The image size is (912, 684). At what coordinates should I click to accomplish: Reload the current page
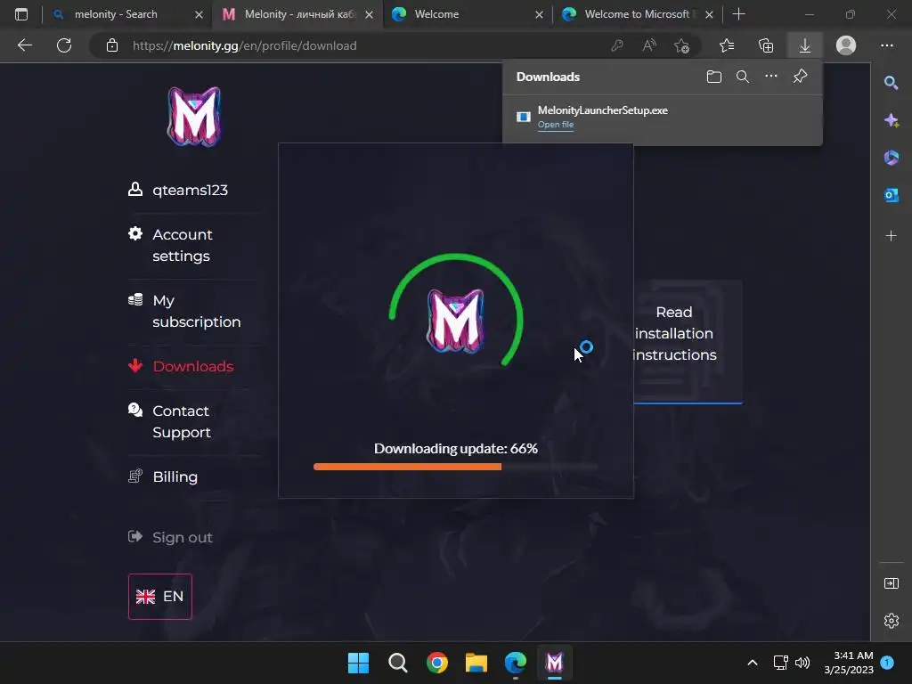[64, 45]
